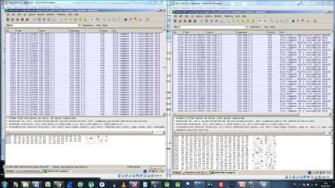Click Find packet icon in left Wireshark toolbar
335x188 pixels.
pyautogui.click(x=61, y=20)
